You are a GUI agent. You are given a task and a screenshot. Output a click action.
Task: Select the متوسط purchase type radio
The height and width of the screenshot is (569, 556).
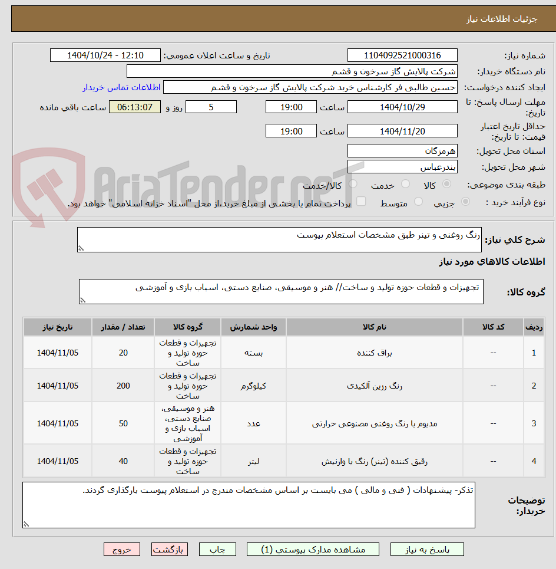pyautogui.click(x=418, y=202)
